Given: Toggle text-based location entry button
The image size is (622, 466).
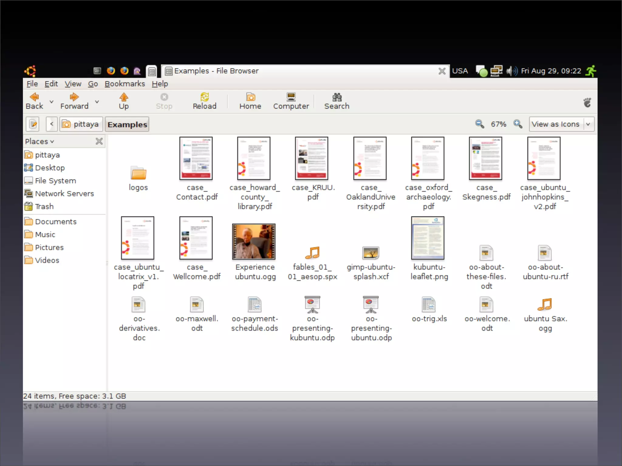Looking at the screenshot, I should [x=33, y=124].
